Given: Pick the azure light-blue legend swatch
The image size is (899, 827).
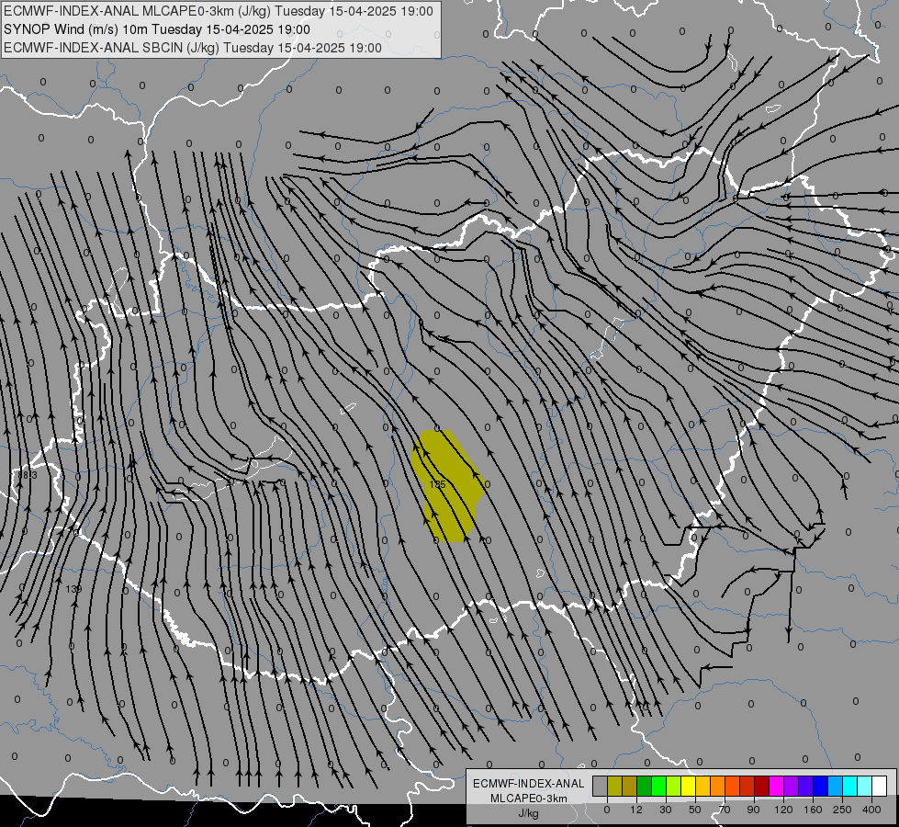Looking at the screenshot, I should (x=836, y=786).
